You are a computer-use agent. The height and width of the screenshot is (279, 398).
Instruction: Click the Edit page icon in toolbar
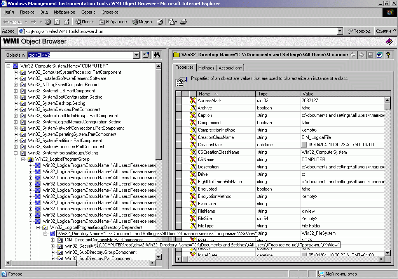point(171,22)
